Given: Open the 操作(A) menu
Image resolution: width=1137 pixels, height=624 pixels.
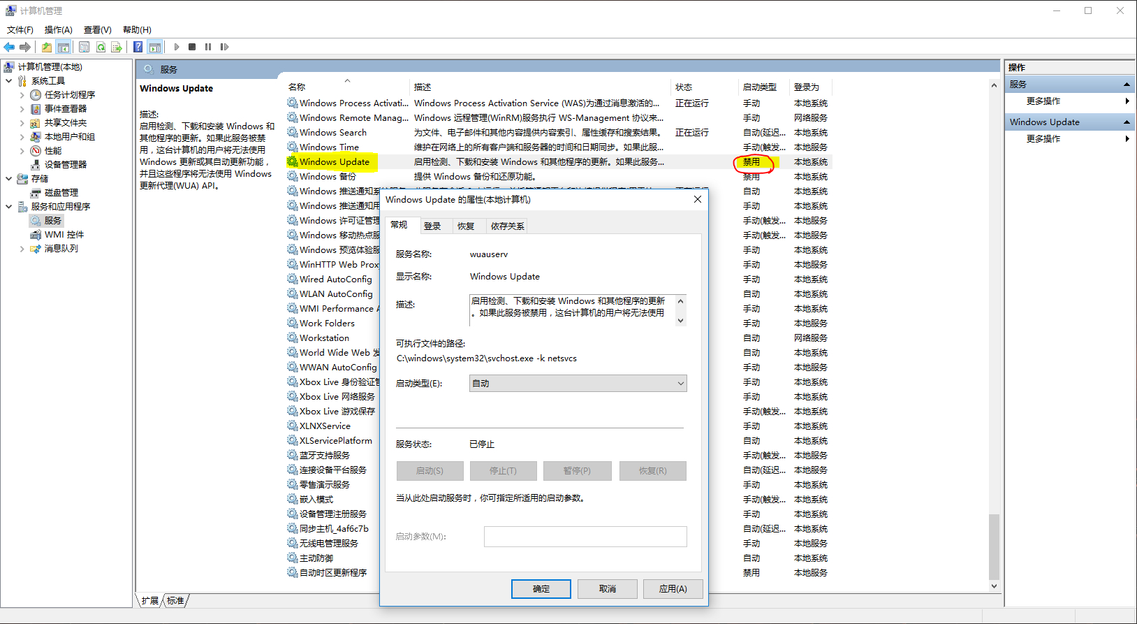Looking at the screenshot, I should pos(59,30).
